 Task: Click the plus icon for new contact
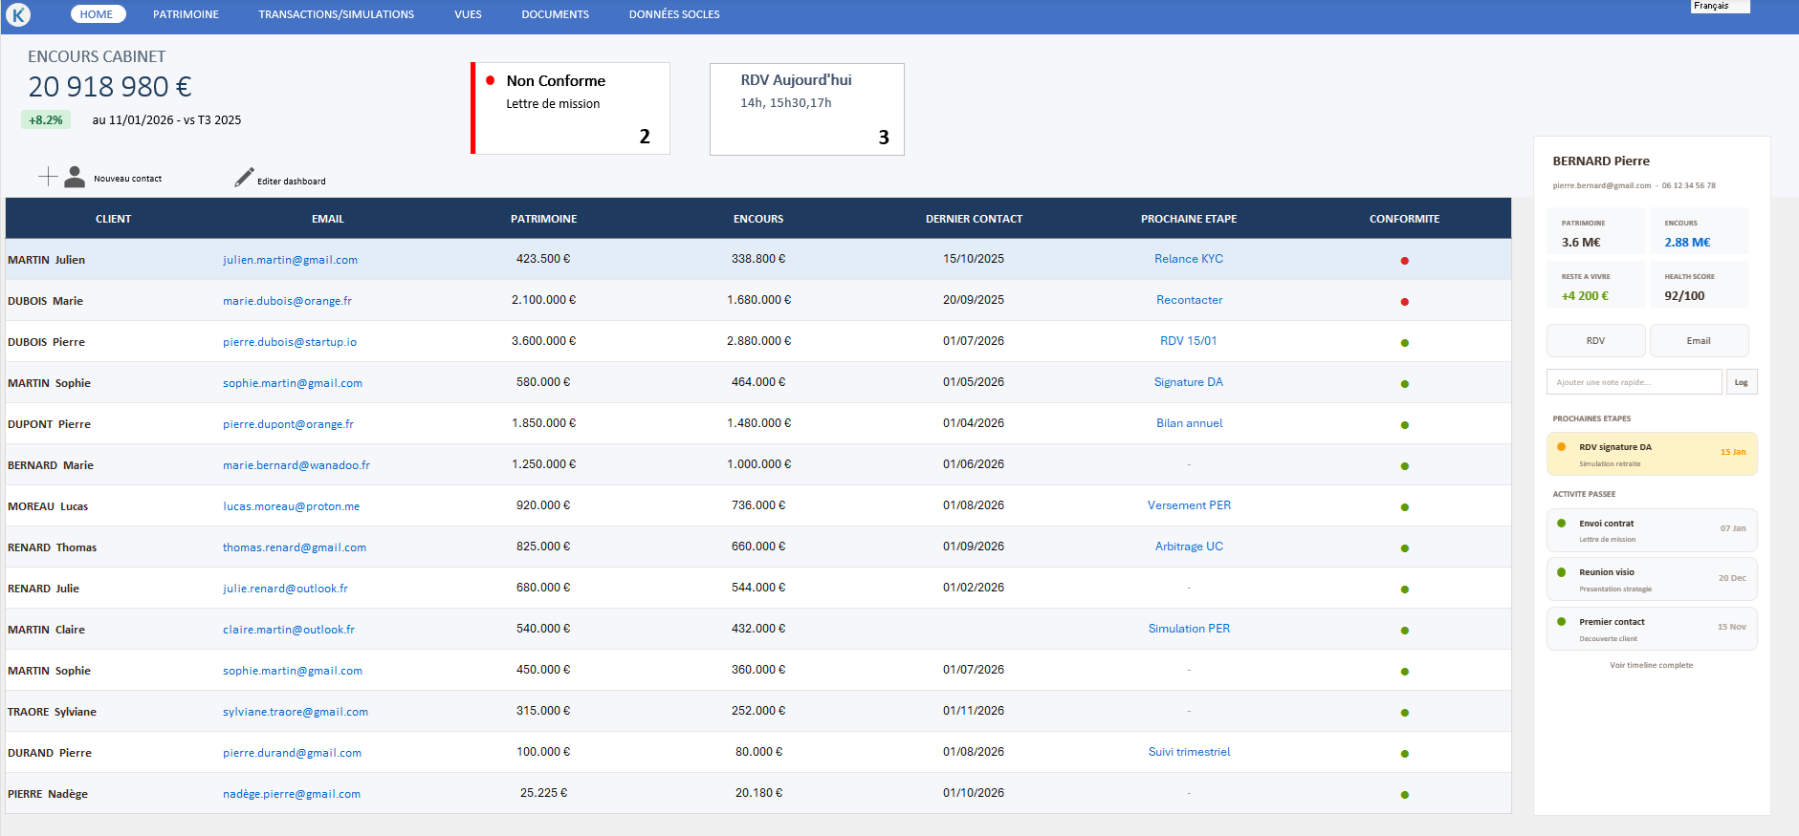click(48, 177)
